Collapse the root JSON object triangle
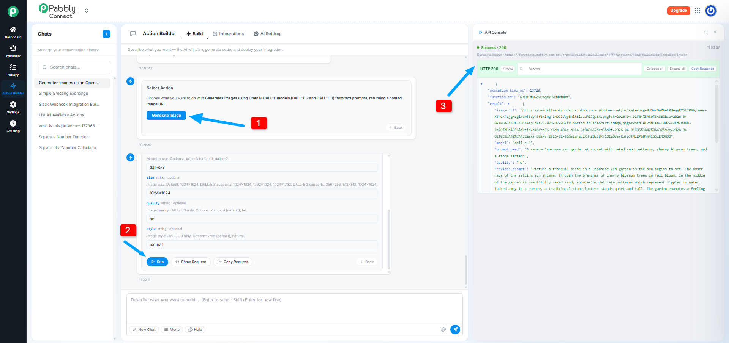Screen dimensions: 729x343 click(482, 84)
